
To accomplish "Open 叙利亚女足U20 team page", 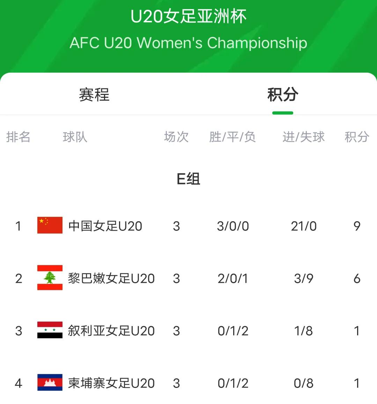I will pyautogui.click(x=111, y=331).
